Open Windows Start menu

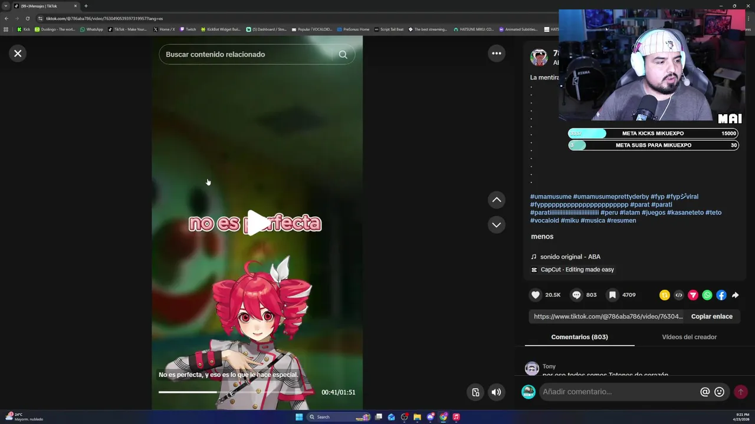299,417
